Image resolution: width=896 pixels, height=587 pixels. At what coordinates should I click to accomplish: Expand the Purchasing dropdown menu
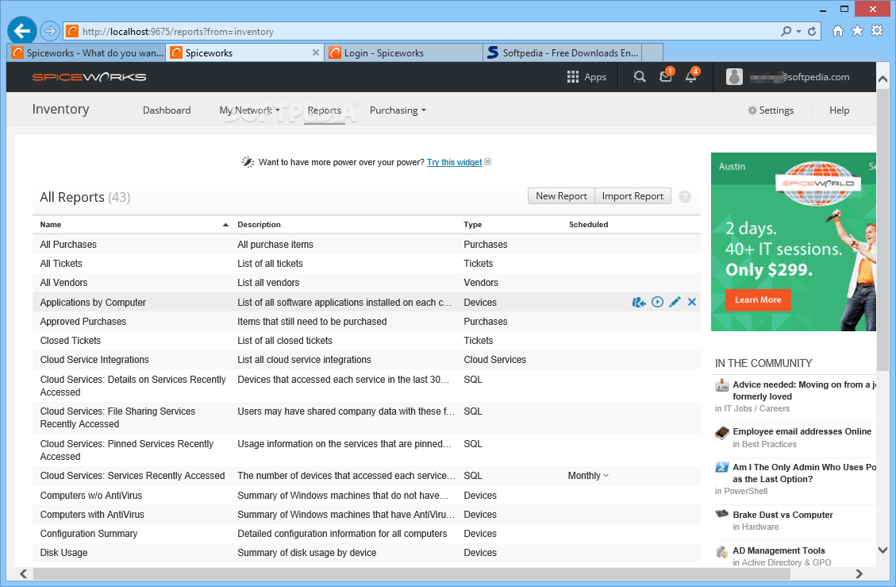(x=398, y=110)
